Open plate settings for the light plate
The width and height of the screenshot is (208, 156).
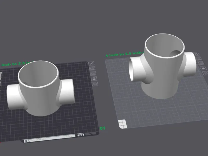click(205, 73)
